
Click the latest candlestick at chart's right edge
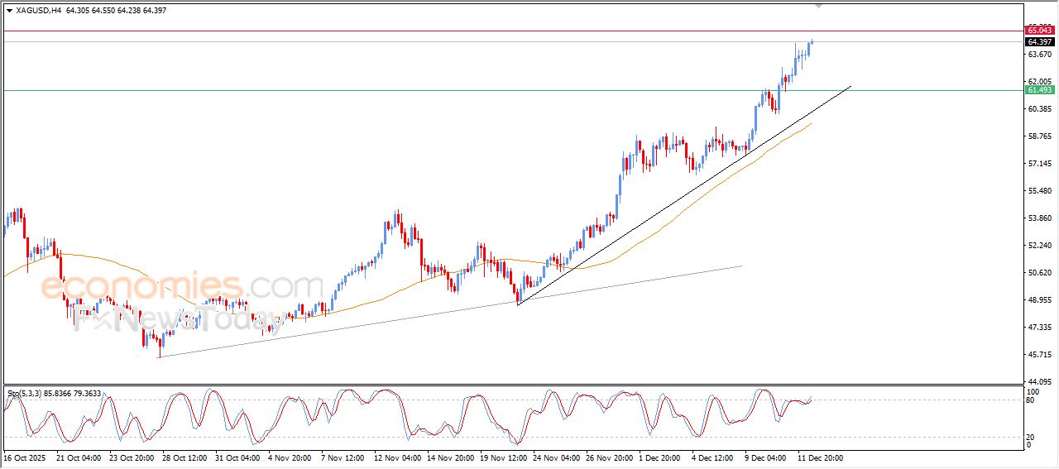[x=812, y=41]
